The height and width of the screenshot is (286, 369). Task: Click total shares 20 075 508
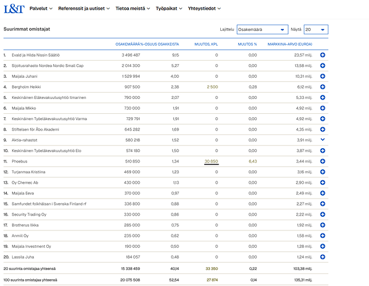coord(130,280)
